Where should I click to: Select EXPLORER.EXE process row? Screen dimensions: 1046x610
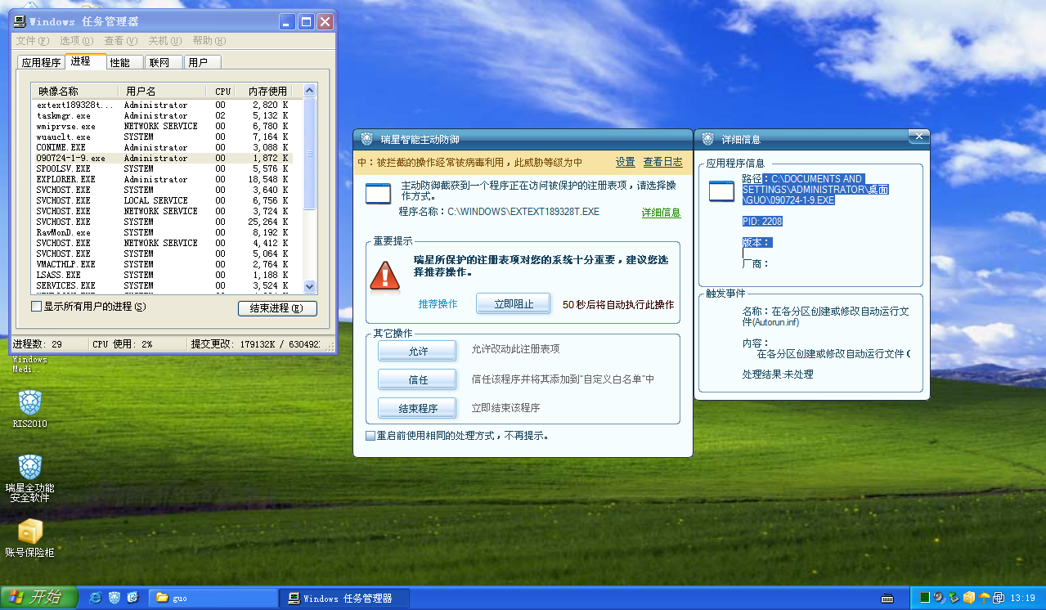(x=162, y=179)
